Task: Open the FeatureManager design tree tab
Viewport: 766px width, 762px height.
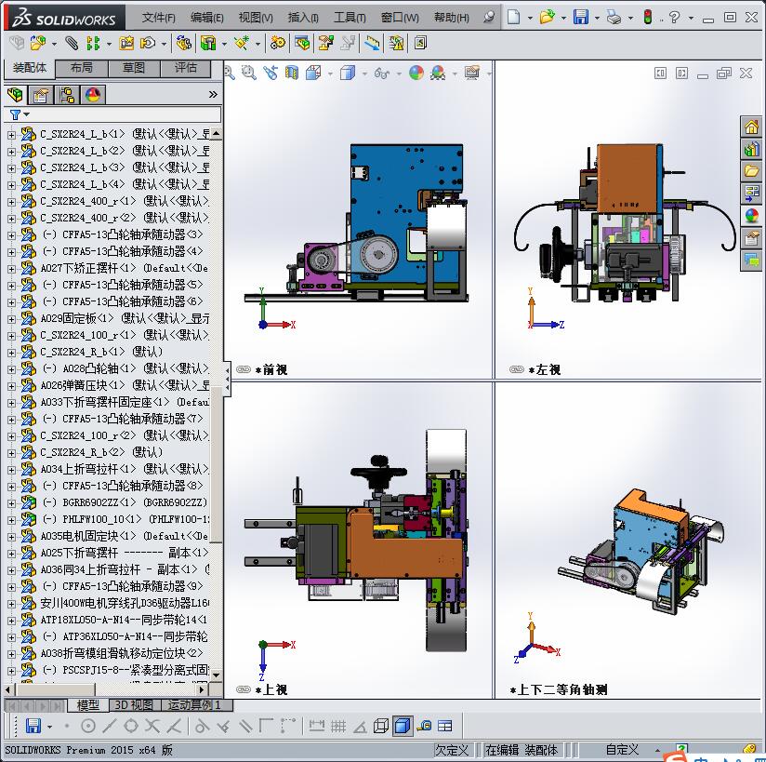Action: (x=15, y=94)
